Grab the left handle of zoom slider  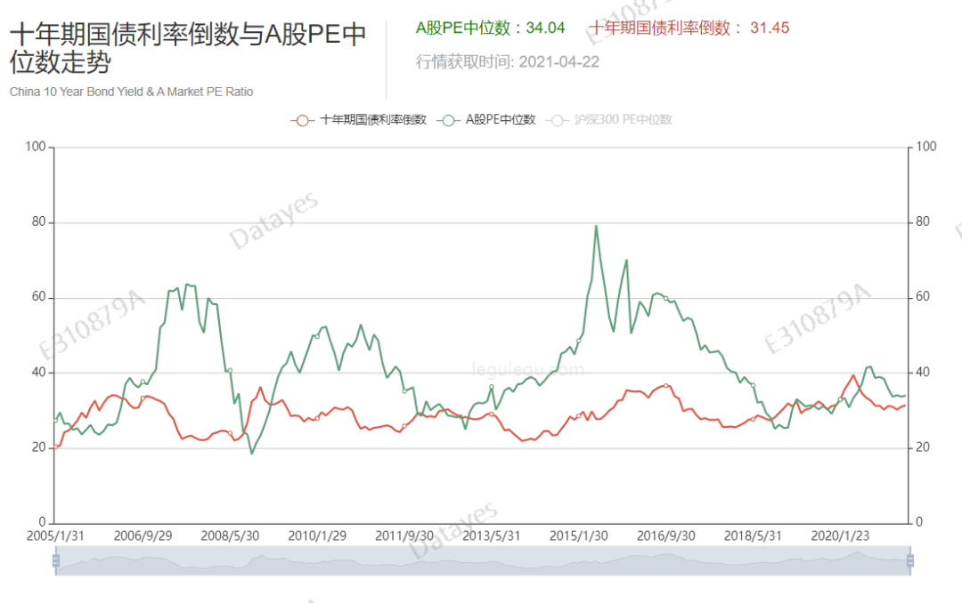pos(55,561)
